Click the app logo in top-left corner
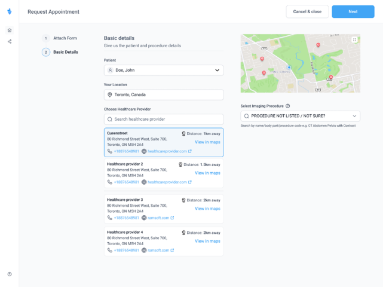 click(9, 11)
